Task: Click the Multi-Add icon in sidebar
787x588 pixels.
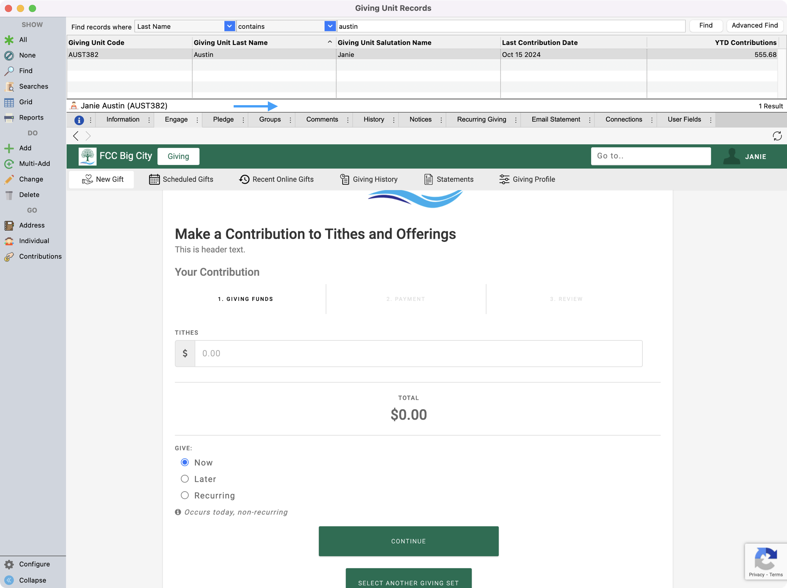Action: pos(9,164)
